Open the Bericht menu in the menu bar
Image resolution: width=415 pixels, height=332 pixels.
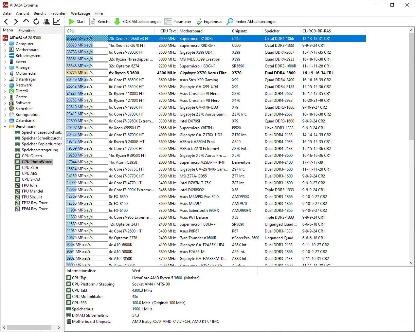coord(40,13)
